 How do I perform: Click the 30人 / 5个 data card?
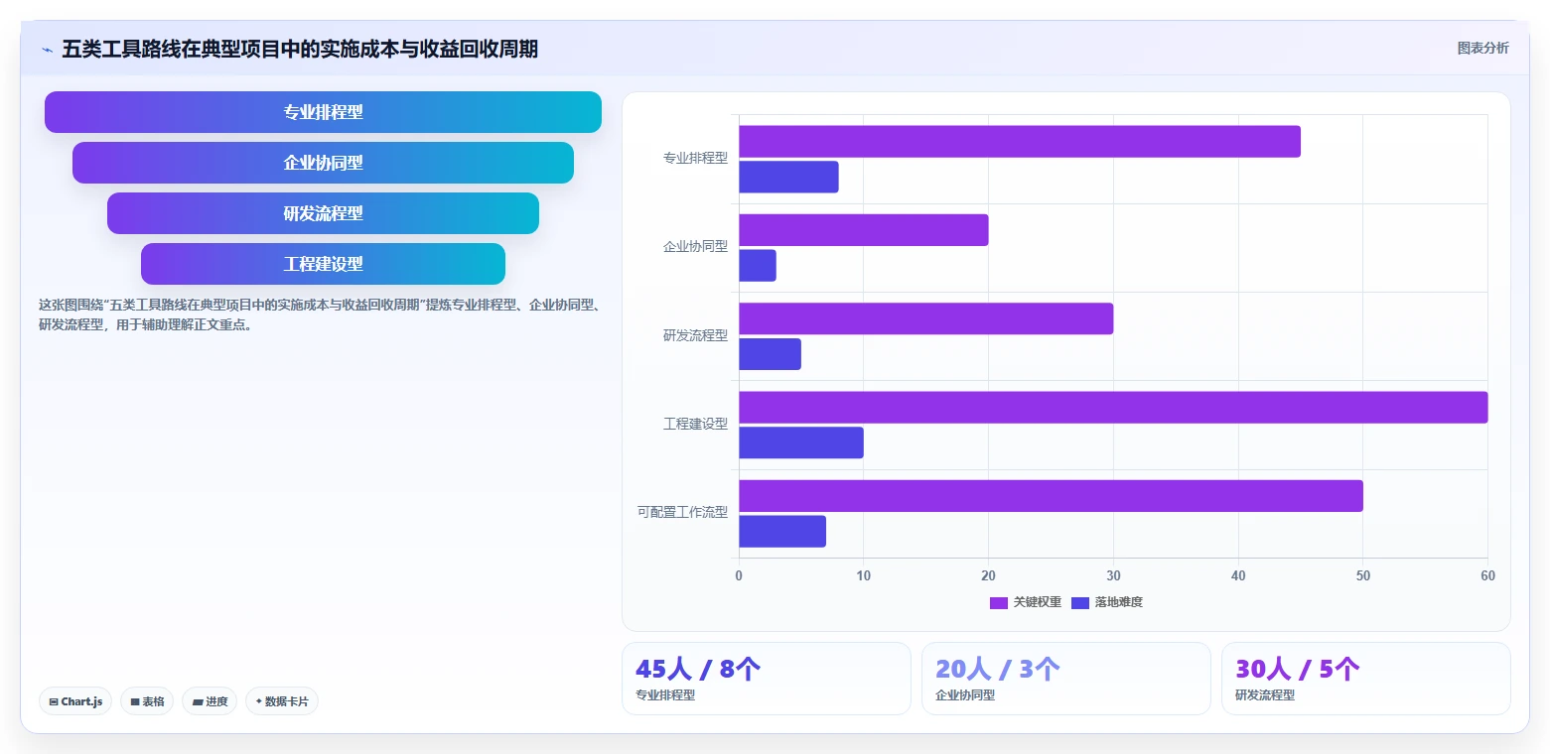(1365, 679)
